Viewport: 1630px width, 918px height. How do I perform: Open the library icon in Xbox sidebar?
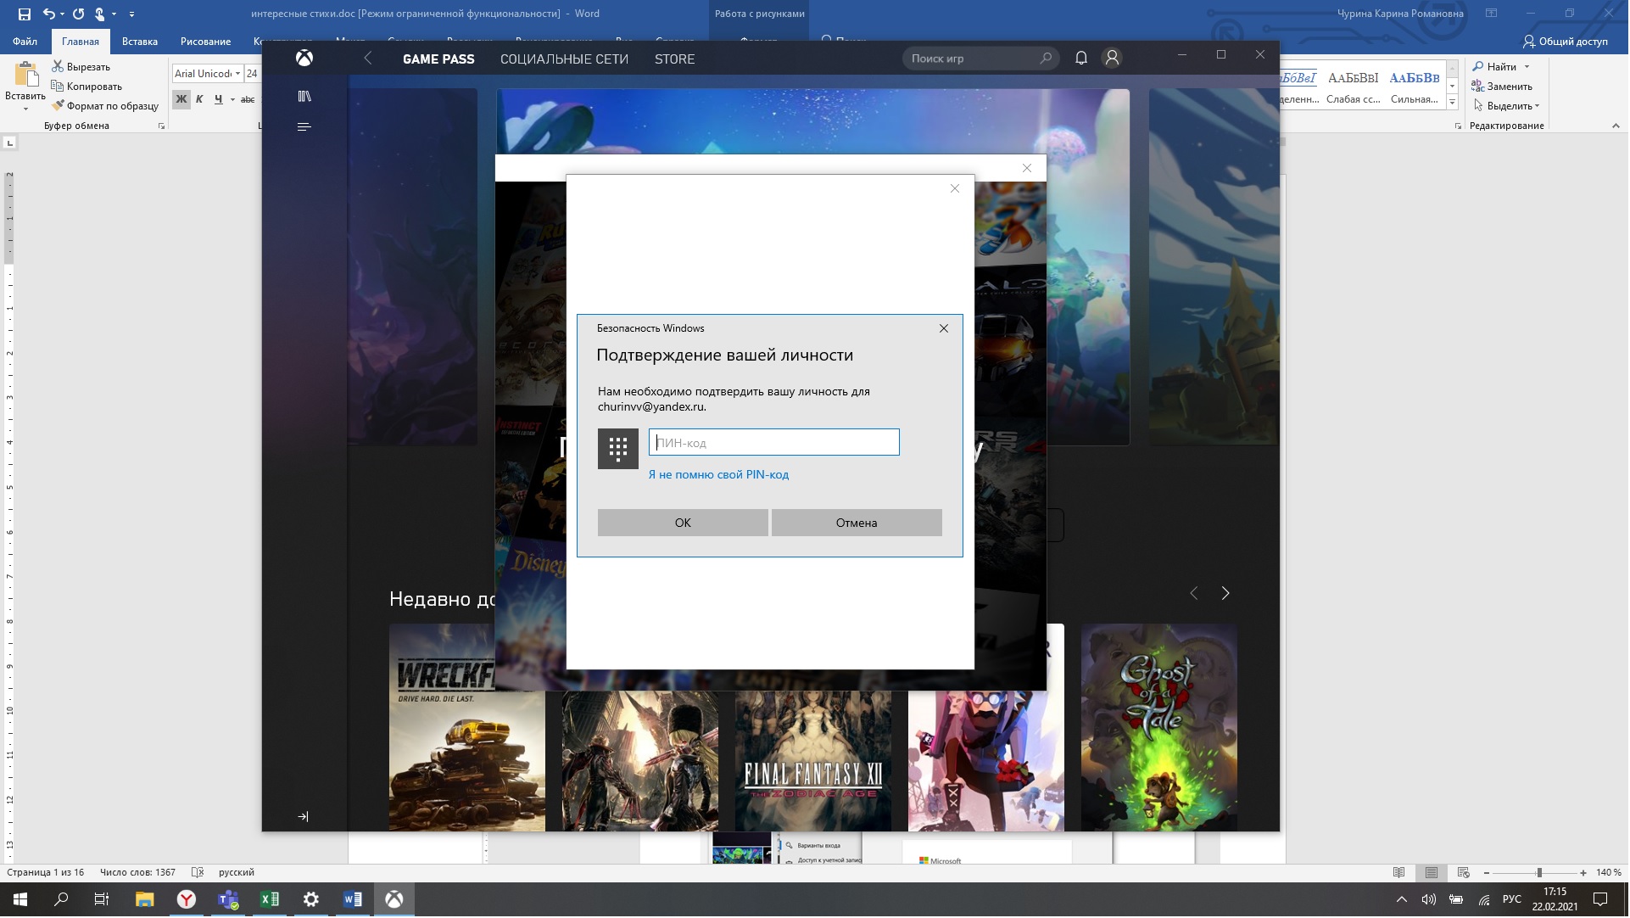(x=304, y=97)
